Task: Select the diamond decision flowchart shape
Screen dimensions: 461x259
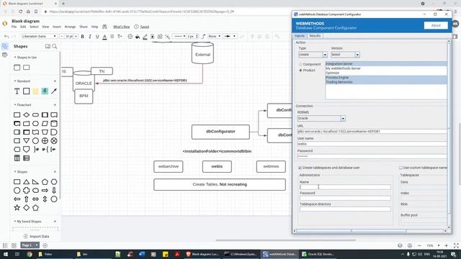Action: (x=26, y=115)
